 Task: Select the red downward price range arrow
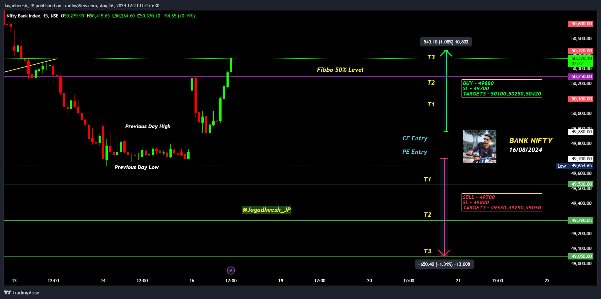coord(444,207)
